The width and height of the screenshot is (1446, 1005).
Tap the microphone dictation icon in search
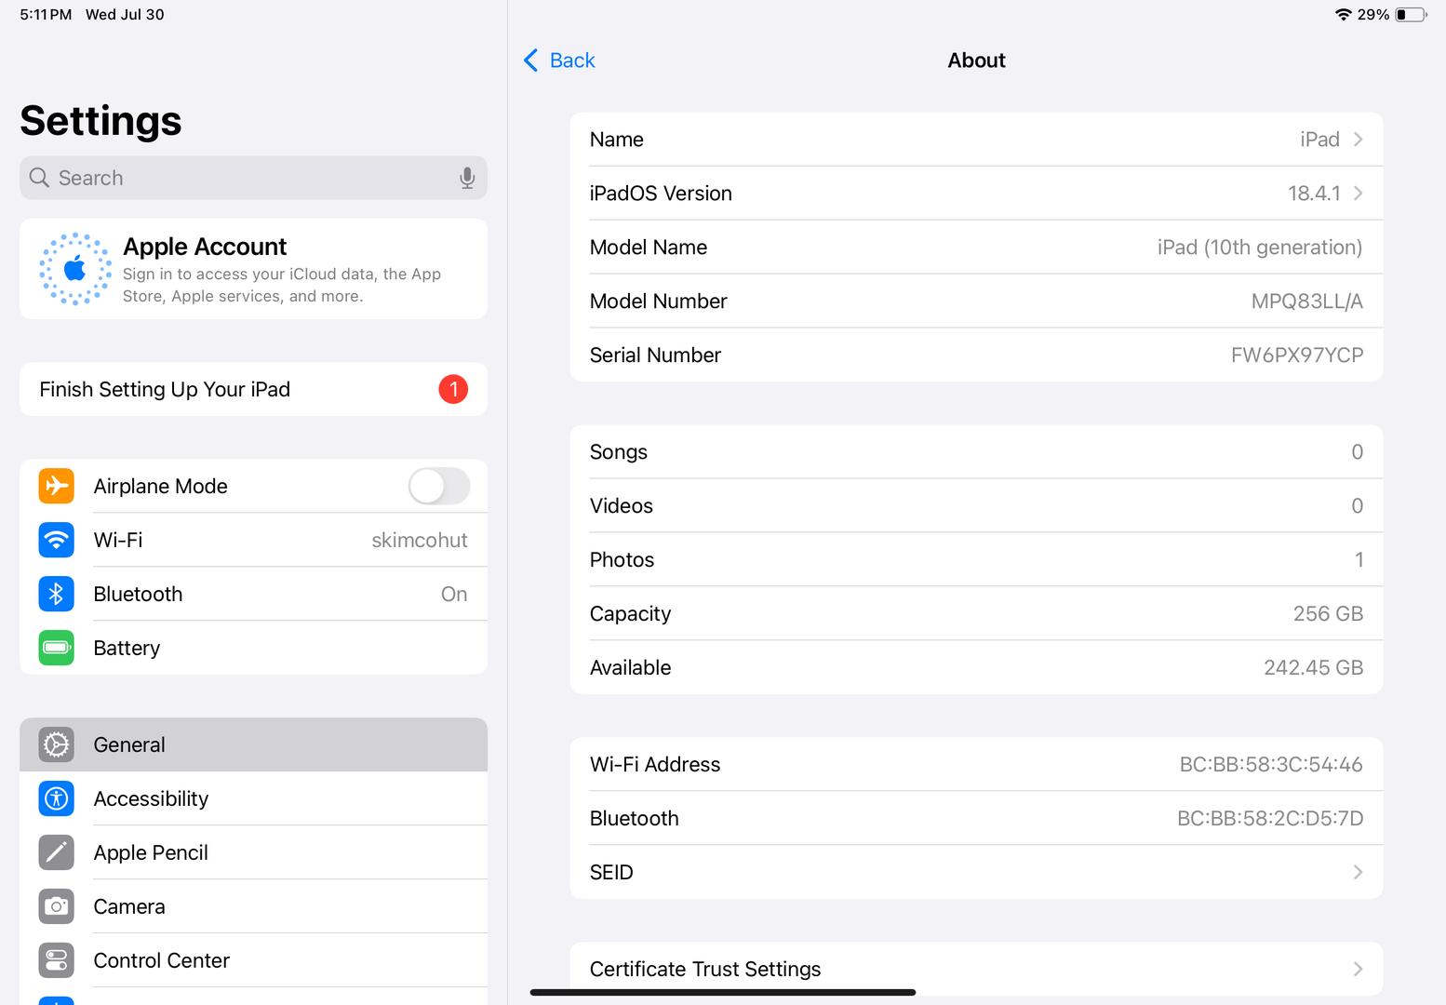pos(467,178)
